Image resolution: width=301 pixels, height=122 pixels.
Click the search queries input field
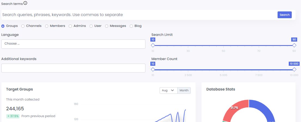(x=139, y=15)
